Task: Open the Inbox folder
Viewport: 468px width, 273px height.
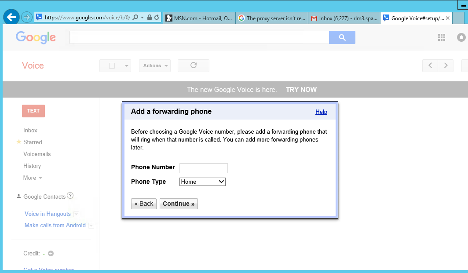Action: click(x=30, y=131)
